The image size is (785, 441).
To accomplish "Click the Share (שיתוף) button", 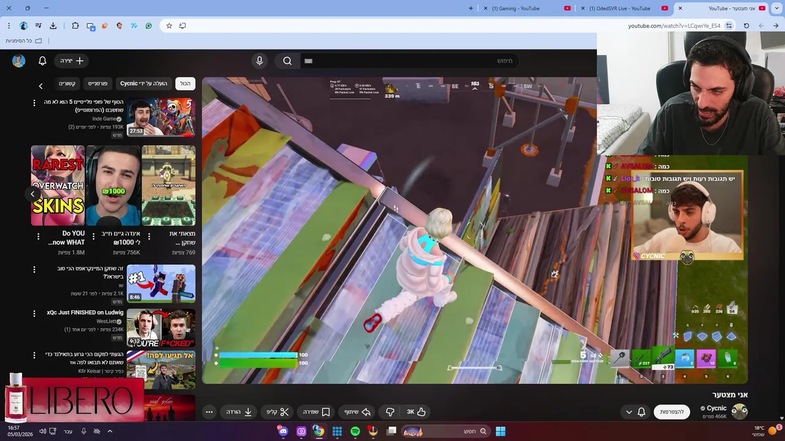I will pyautogui.click(x=357, y=412).
